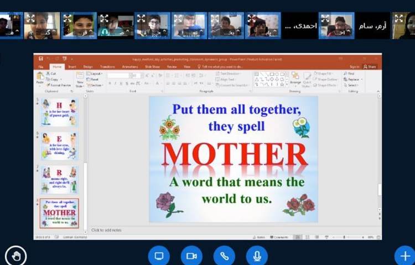Click the blue plus button

click(x=404, y=256)
